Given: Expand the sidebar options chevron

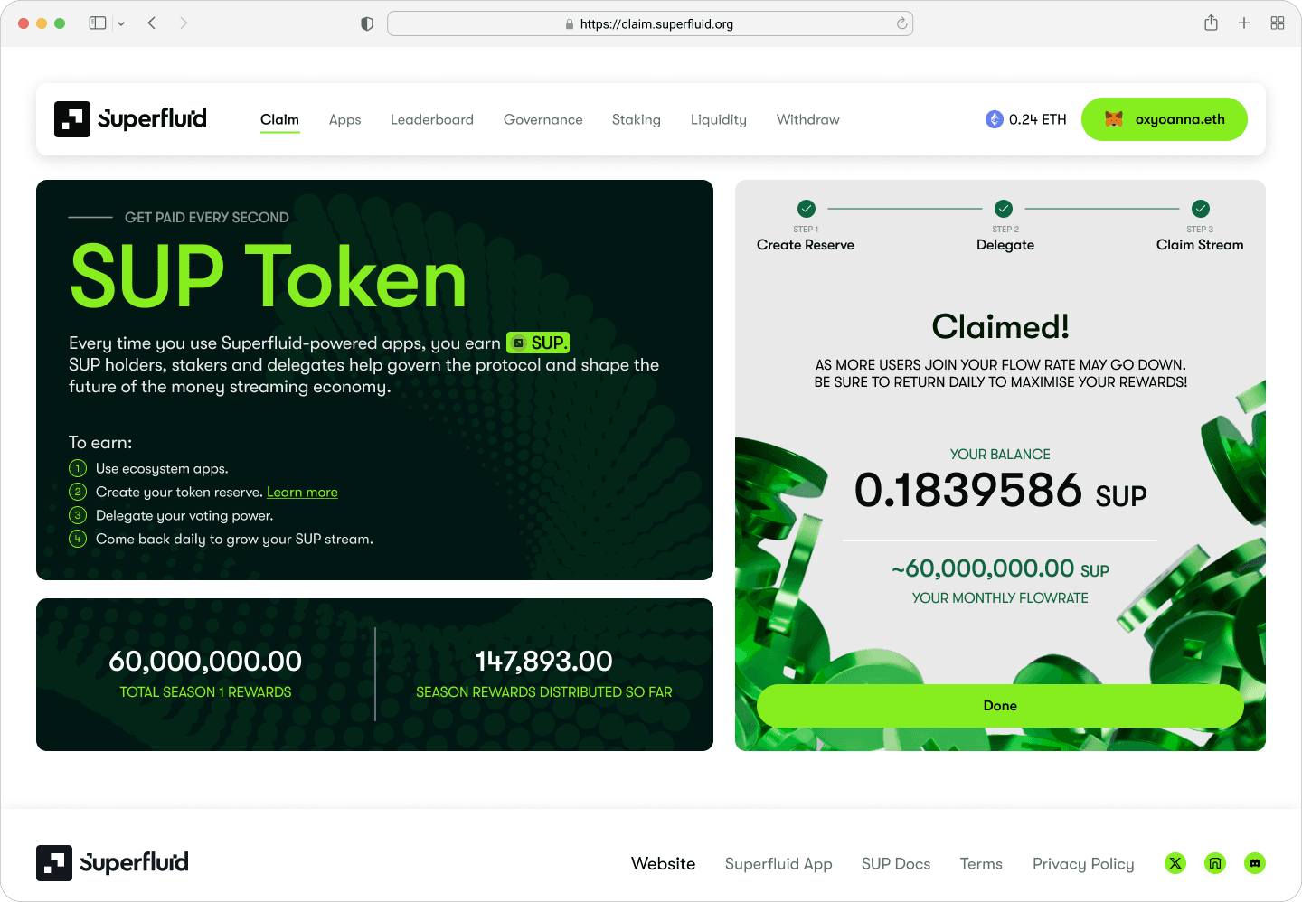Looking at the screenshot, I should point(121,24).
